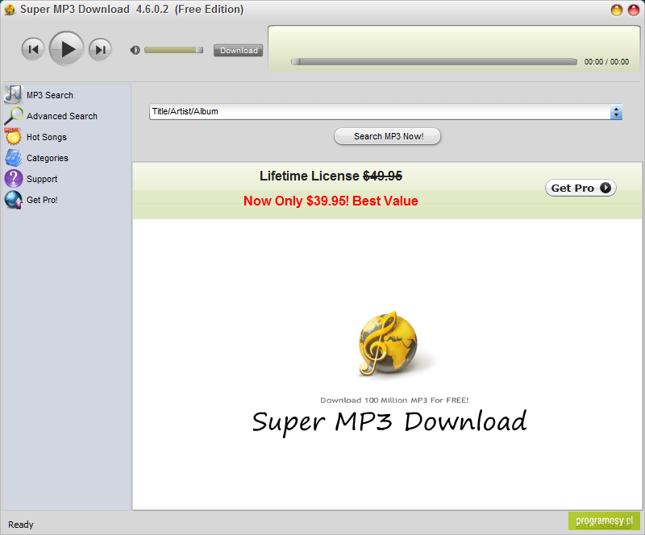Adjust the volume slider
The width and height of the screenshot is (645, 535).
pyautogui.click(x=173, y=50)
